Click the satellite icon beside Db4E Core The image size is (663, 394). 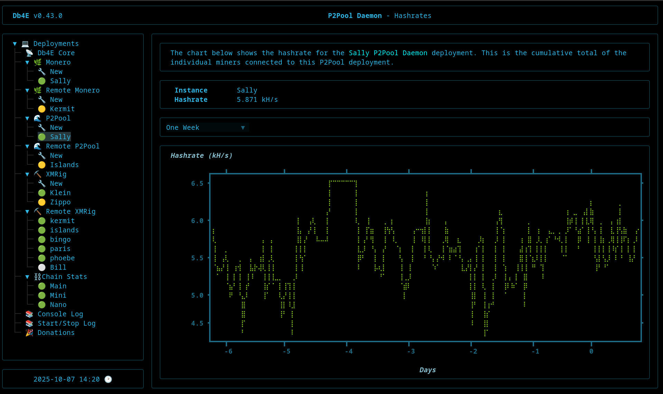pos(29,53)
